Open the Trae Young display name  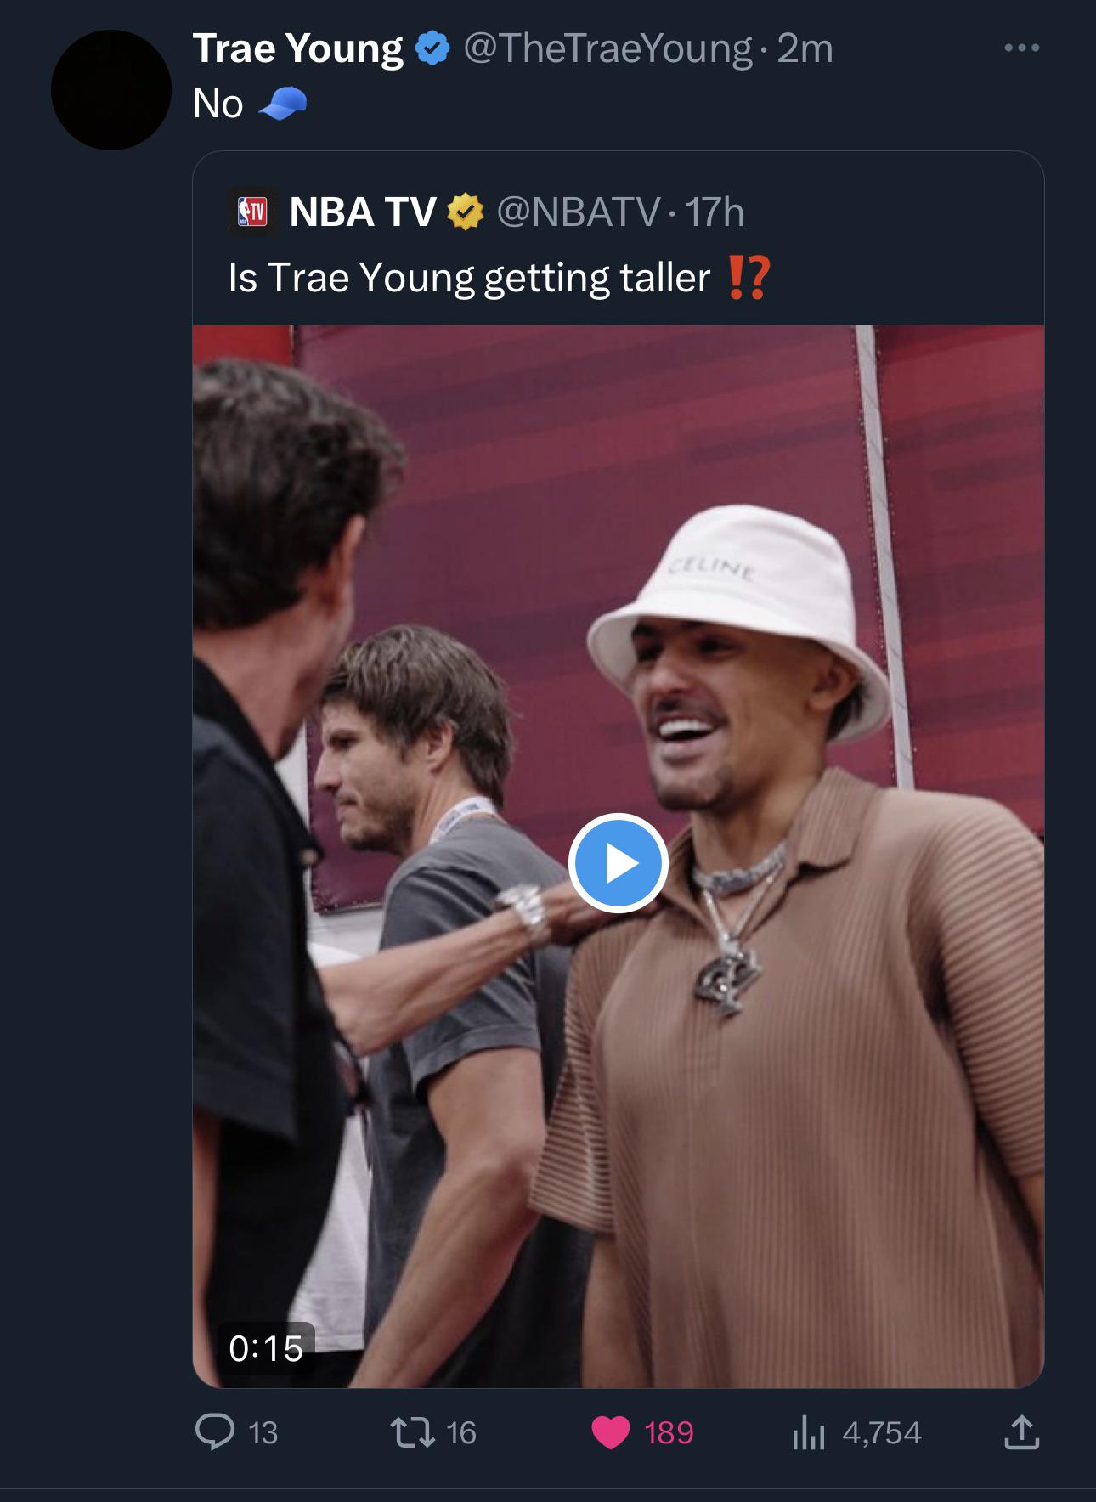tap(297, 48)
